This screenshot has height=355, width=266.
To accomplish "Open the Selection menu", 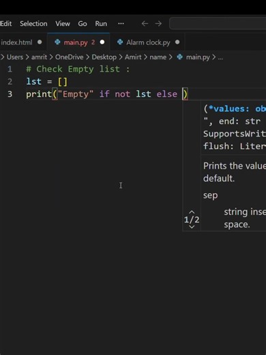I will tap(33, 24).
